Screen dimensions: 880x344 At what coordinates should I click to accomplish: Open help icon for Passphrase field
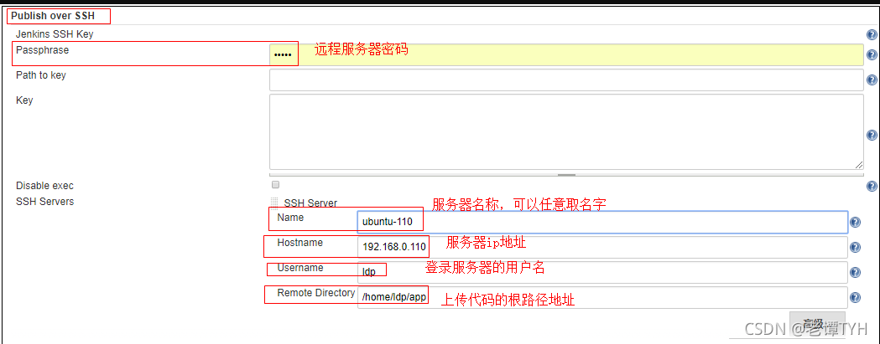(872, 55)
